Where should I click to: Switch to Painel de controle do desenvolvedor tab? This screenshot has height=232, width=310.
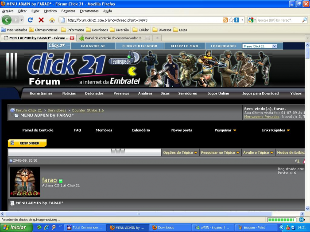(114, 38)
